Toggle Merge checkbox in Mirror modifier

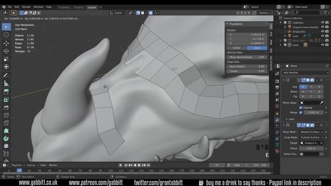tap(300, 113)
